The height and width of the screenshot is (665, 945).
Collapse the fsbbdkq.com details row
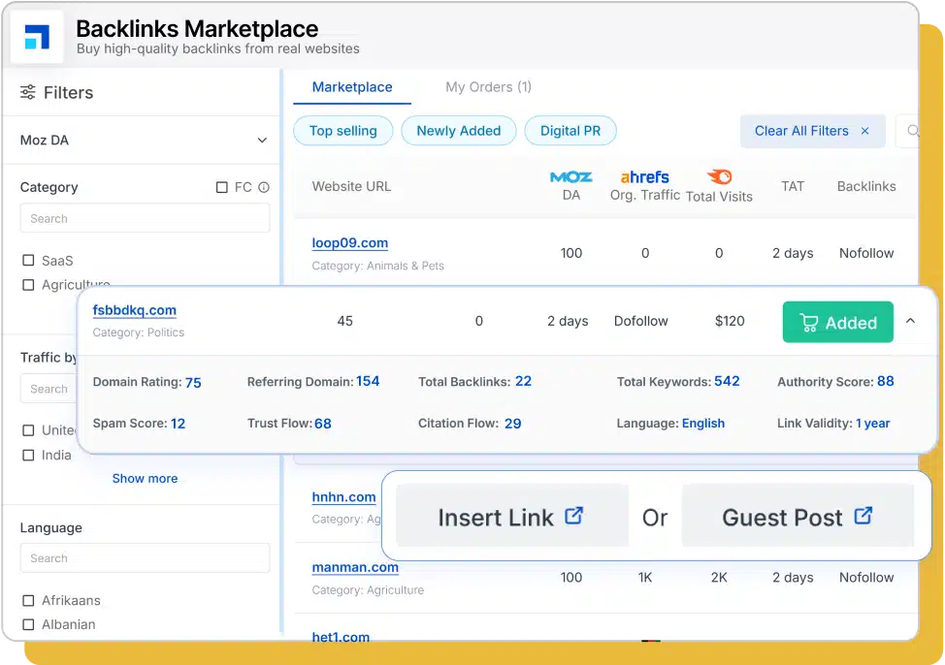click(x=910, y=322)
